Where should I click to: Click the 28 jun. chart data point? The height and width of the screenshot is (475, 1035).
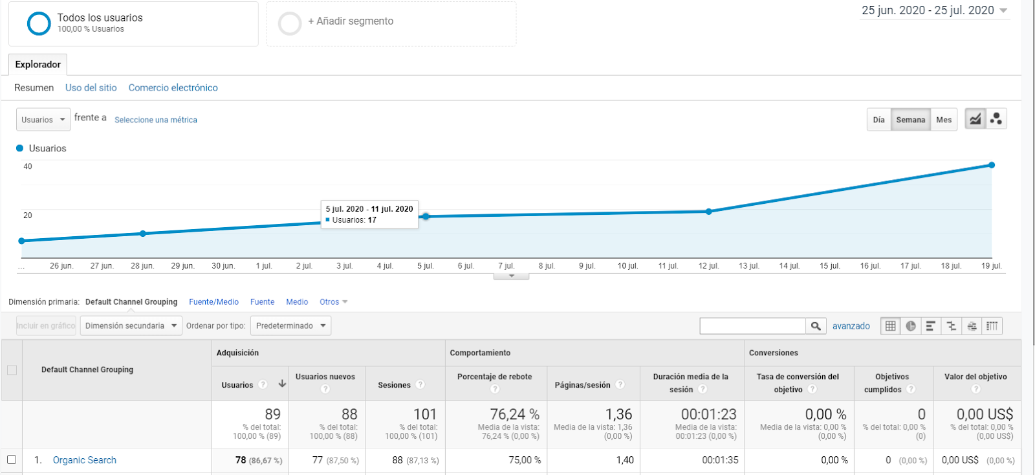(143, 234)
